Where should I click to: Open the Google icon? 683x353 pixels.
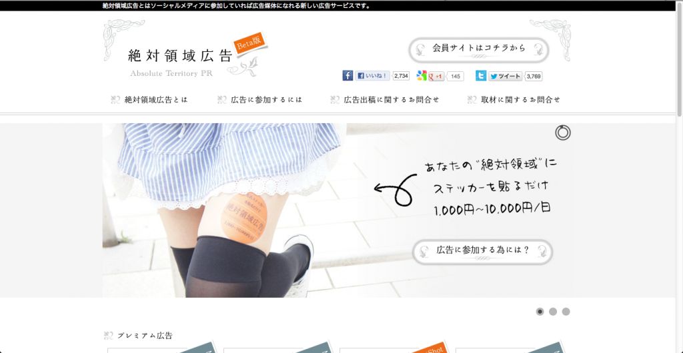coord(422,76)
